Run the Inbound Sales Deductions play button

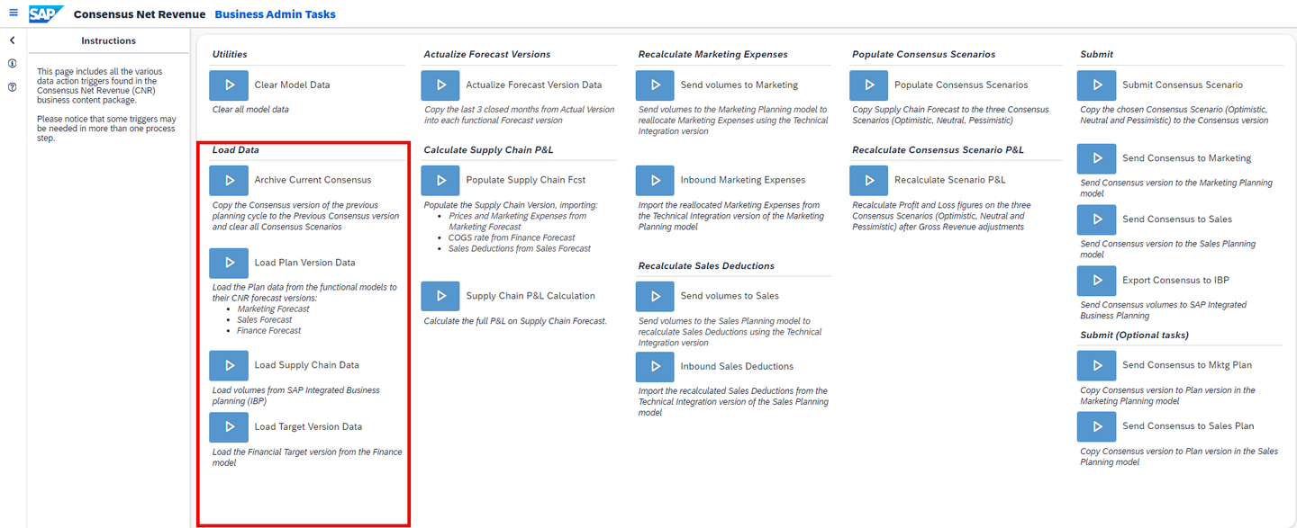click(x=655, y=366)
